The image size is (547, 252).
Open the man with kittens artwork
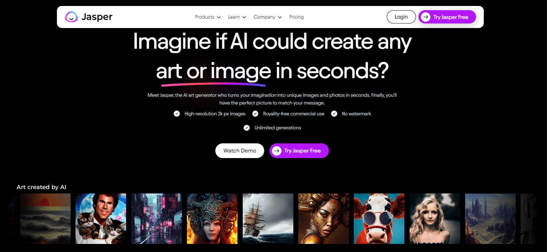click(101, 219)
